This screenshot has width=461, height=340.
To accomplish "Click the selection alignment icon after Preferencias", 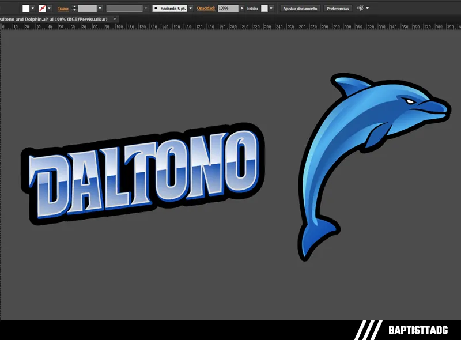I will pos(360,8).
